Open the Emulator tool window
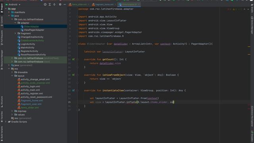 252,136
